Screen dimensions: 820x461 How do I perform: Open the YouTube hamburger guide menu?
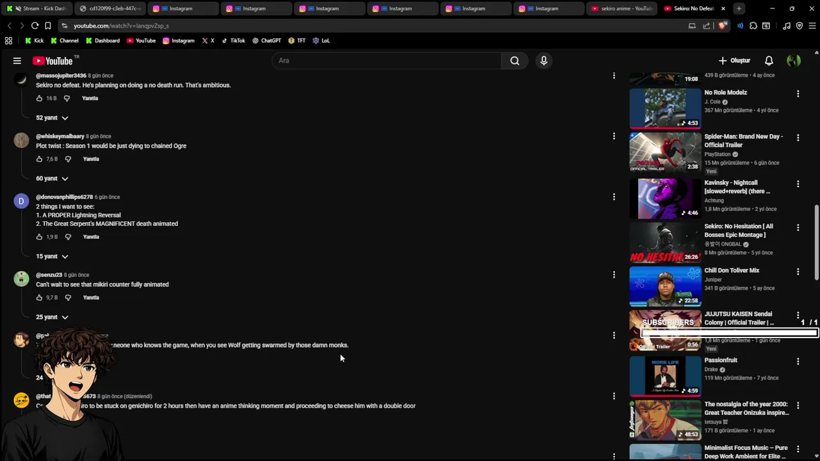click(x=17, y=61)
